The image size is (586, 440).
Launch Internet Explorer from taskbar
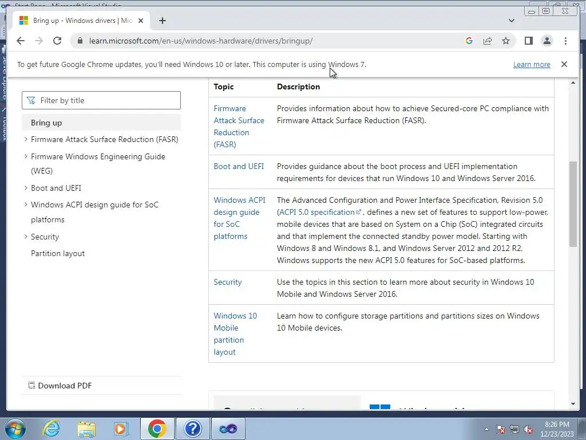click(51, 429)
